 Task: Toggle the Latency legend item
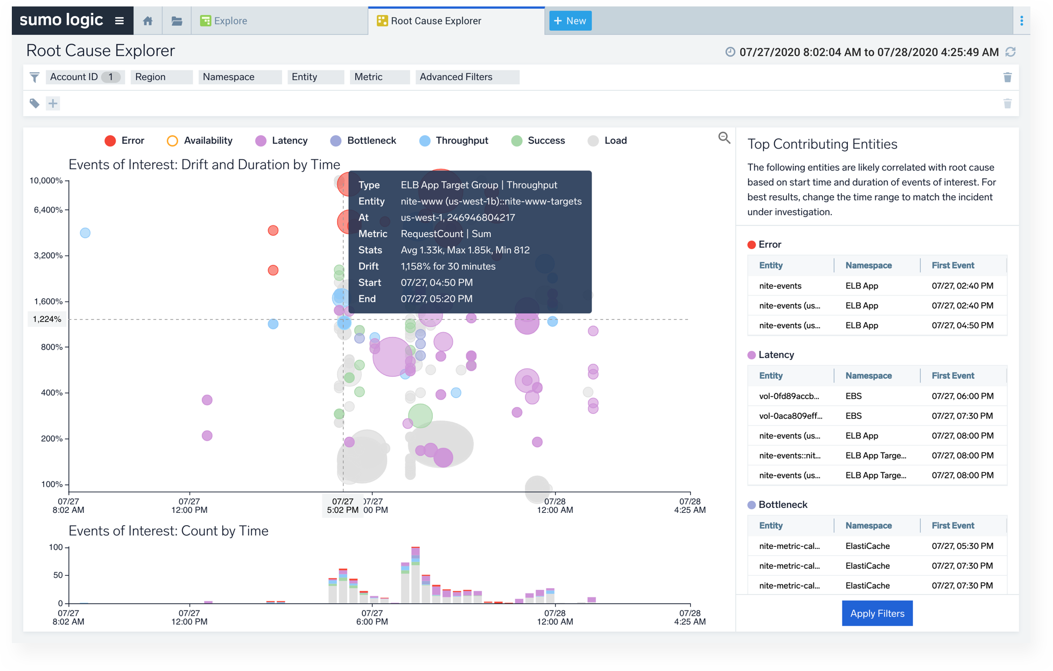[x=282, y=141]
